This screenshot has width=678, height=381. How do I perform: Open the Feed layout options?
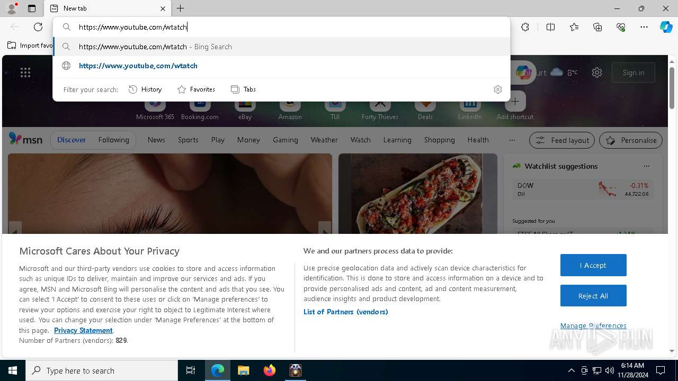coord(562,140)
